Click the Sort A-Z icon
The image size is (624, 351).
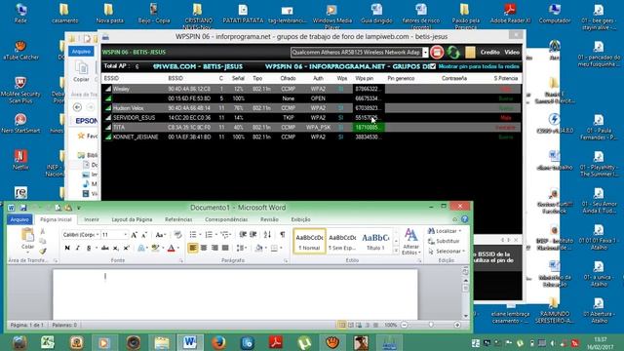pos(267,235)
